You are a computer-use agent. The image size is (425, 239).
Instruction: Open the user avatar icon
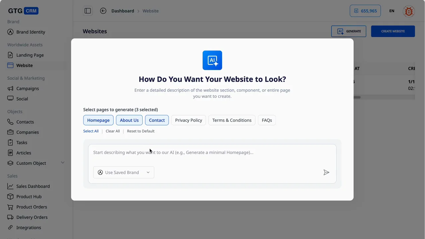point(408,11)
